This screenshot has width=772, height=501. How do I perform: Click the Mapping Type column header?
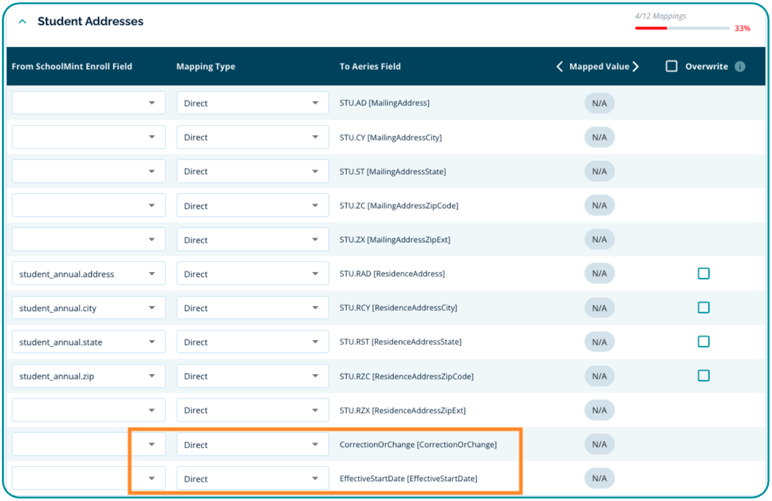(x=205, y=66)
